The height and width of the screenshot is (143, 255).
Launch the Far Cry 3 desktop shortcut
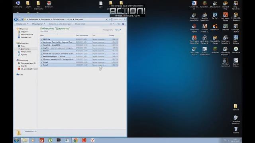click(x=215, y=16)
